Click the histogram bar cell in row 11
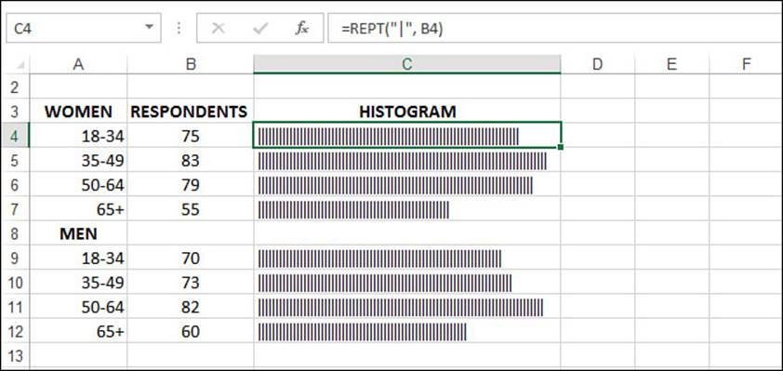 point(407,307)
